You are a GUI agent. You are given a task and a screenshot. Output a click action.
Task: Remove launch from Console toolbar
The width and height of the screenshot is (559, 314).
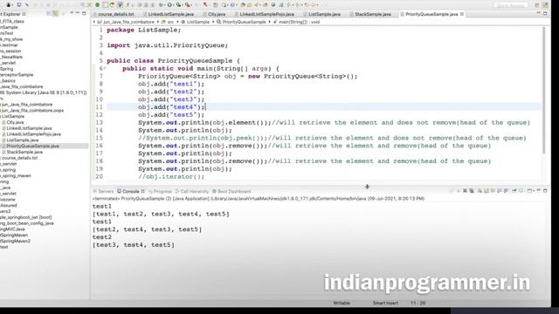(465, 191)
